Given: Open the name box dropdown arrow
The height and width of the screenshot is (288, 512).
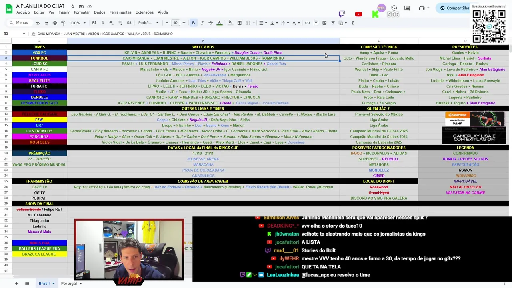Looking at the screenshot, I should pyautogui.click(x=24, y=34).
